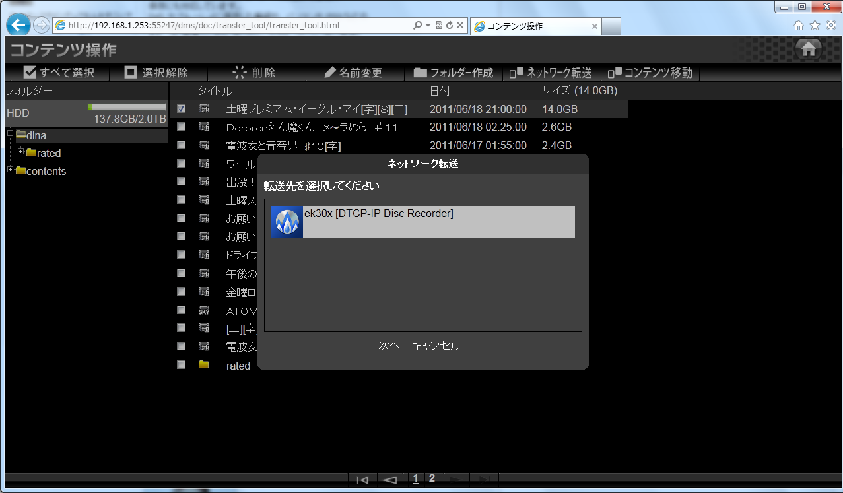Check the Dororonえん魔くん row checkbox
The width and height of the screenshot is (843, 493).
[181, 127]
